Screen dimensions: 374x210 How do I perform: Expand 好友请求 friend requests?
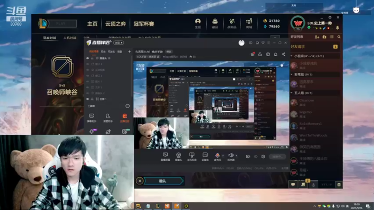pyautogui.click(x=315, y=47)
